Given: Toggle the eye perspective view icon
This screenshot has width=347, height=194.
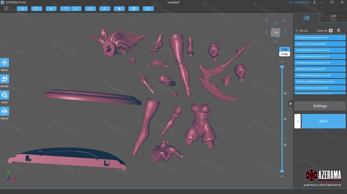Looking at the screenshot, I should pos(284,21).
